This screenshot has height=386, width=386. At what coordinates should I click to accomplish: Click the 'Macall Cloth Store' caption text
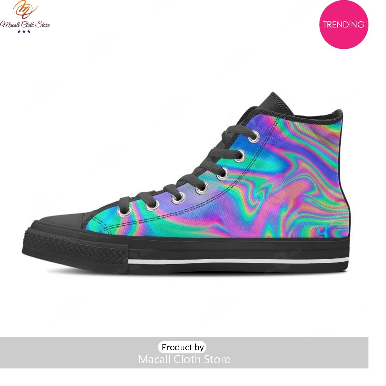pyautogui.click(x=184, y=359)
